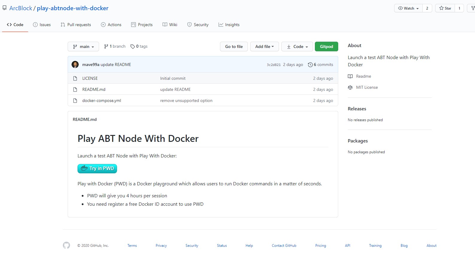Open the README.md file link
The image size is (475, 269).
pyautogui.click(x=94, y=89)
